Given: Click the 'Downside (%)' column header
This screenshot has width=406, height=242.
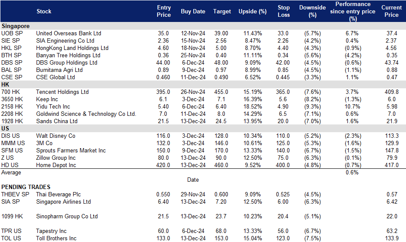Looking at the screenshot, I should [x=312, y=11].
